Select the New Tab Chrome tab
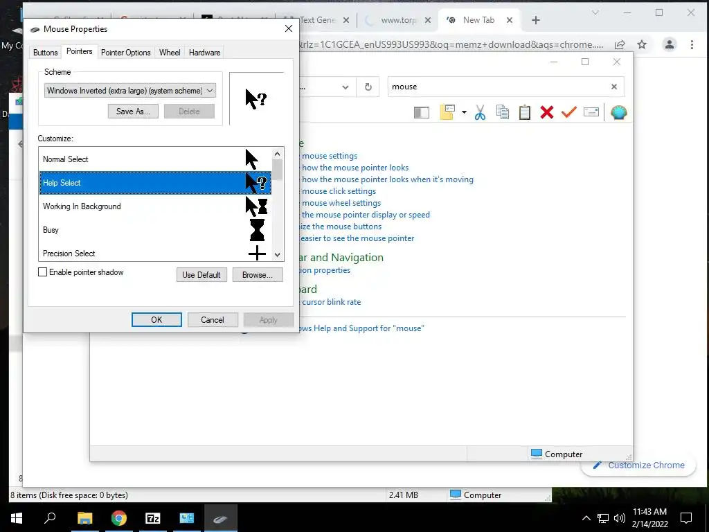Image resolution: width=709 pixels, height=532 pixels. [x=478, y=20]
